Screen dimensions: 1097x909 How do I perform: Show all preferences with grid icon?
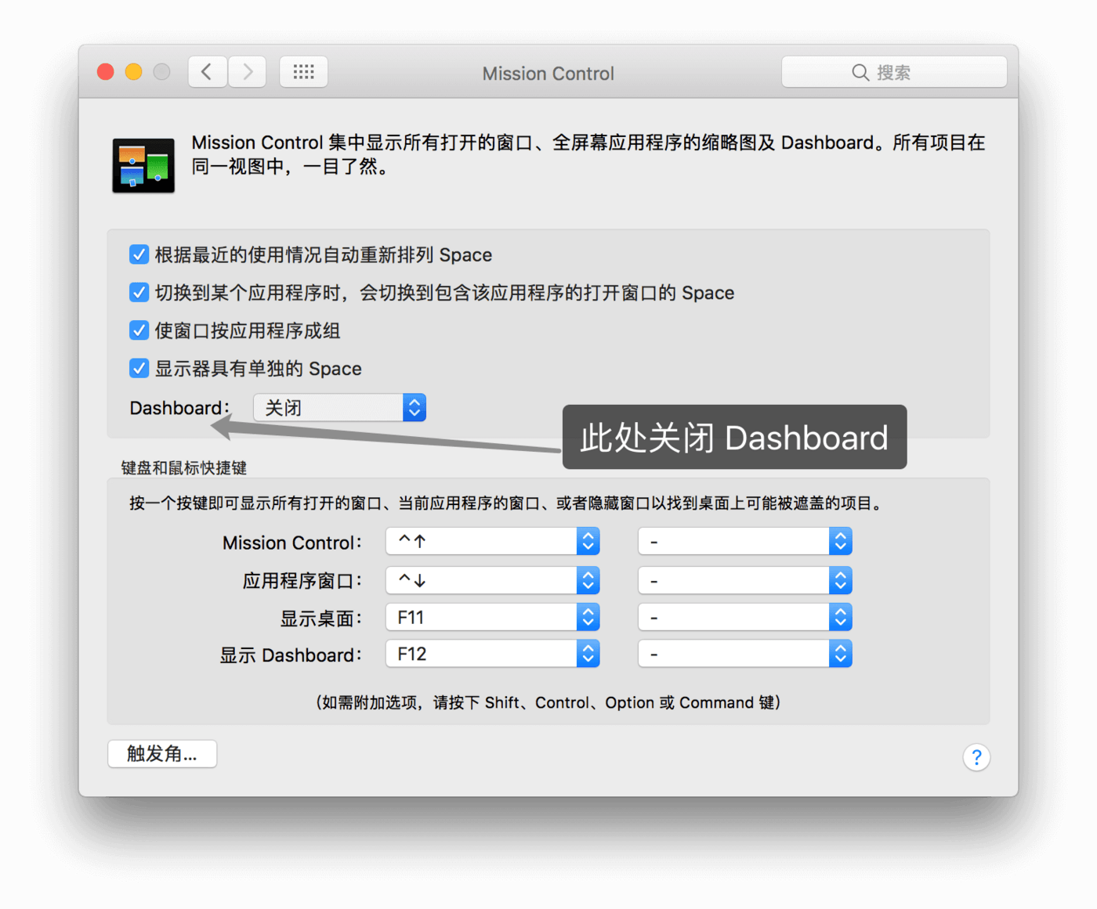(x=303, y=72)
